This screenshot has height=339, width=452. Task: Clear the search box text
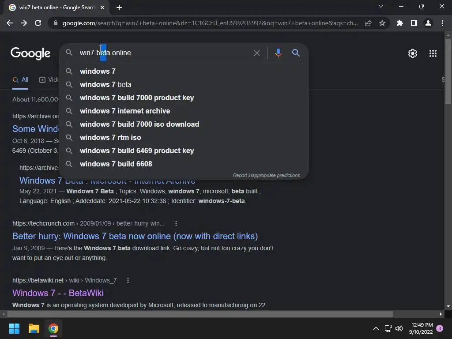256,53
